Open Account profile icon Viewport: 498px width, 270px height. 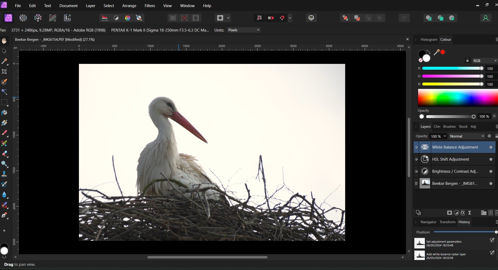[x=486, y=18]
